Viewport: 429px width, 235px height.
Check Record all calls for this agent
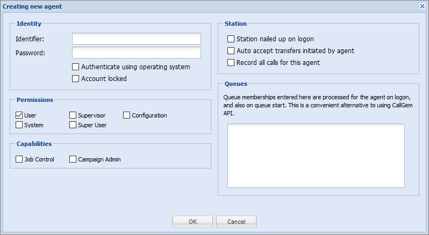click(231, 62)
